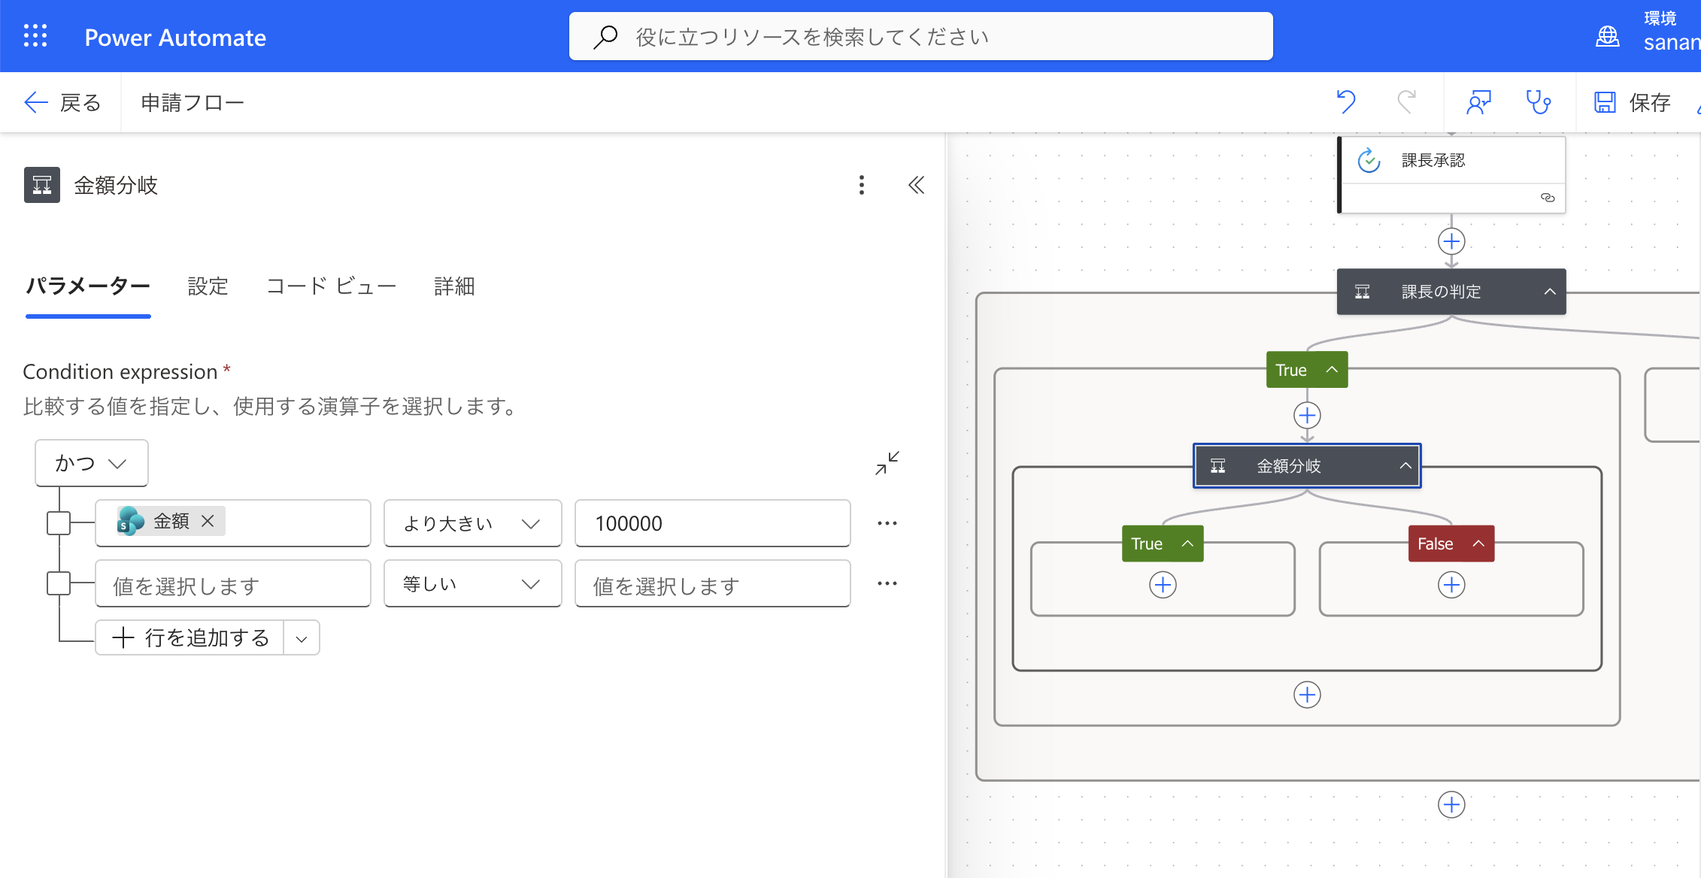Click the SharePoint 金額 token
This screenshot has width=1701, height=878.
pyautogui.click(x=171, y=521)
